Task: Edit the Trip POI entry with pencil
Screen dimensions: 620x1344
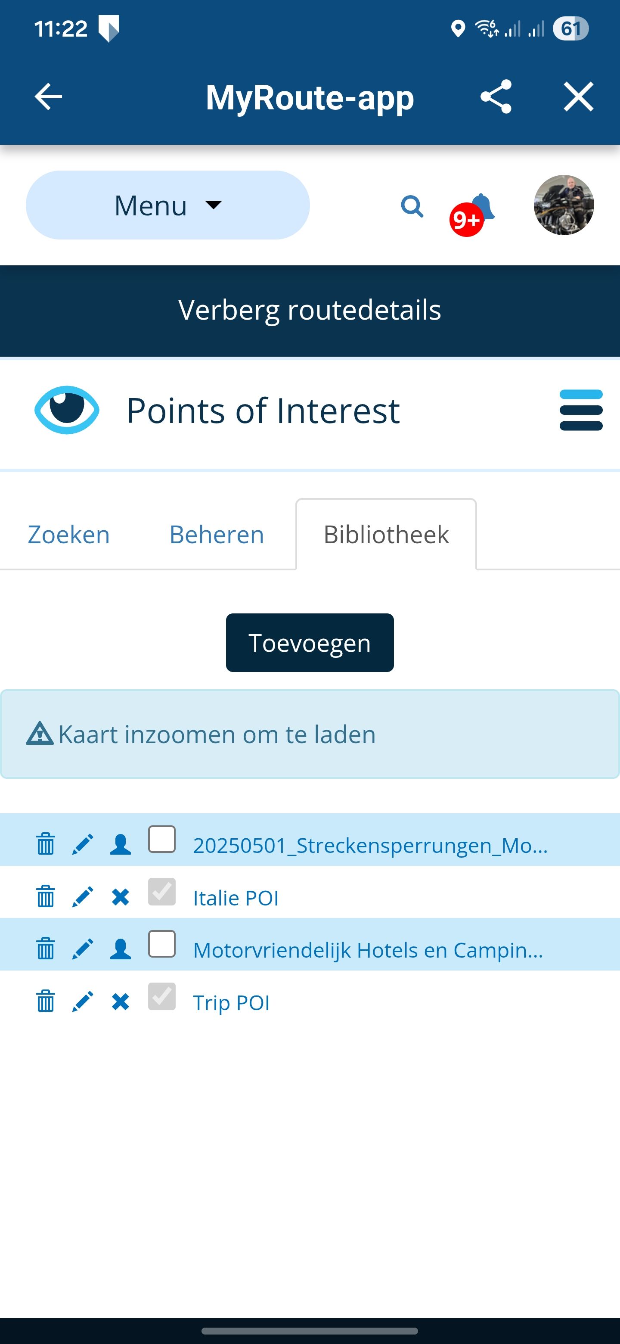Action: click(x=82, y=1001)
